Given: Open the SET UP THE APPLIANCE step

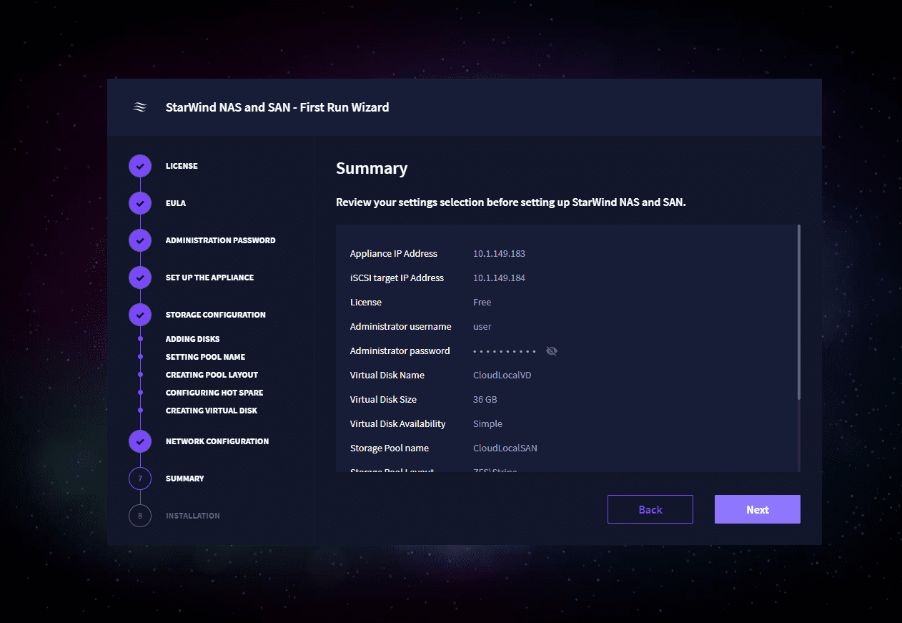Looking at the screenshot, I should (209, 278).
